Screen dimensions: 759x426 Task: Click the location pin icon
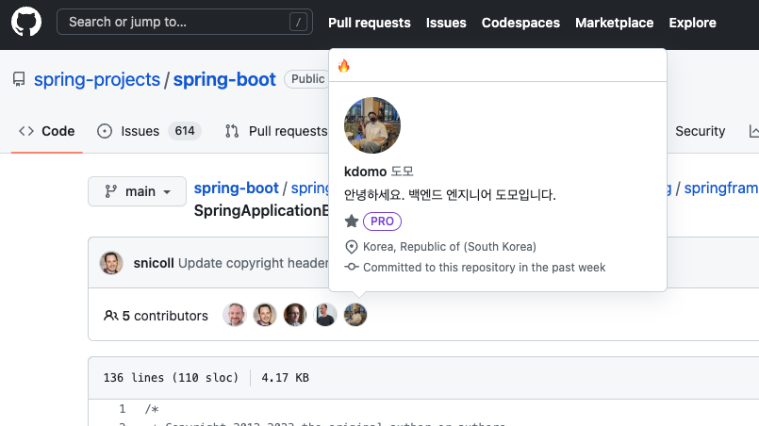pyautogui.click(x=352, y=247)
